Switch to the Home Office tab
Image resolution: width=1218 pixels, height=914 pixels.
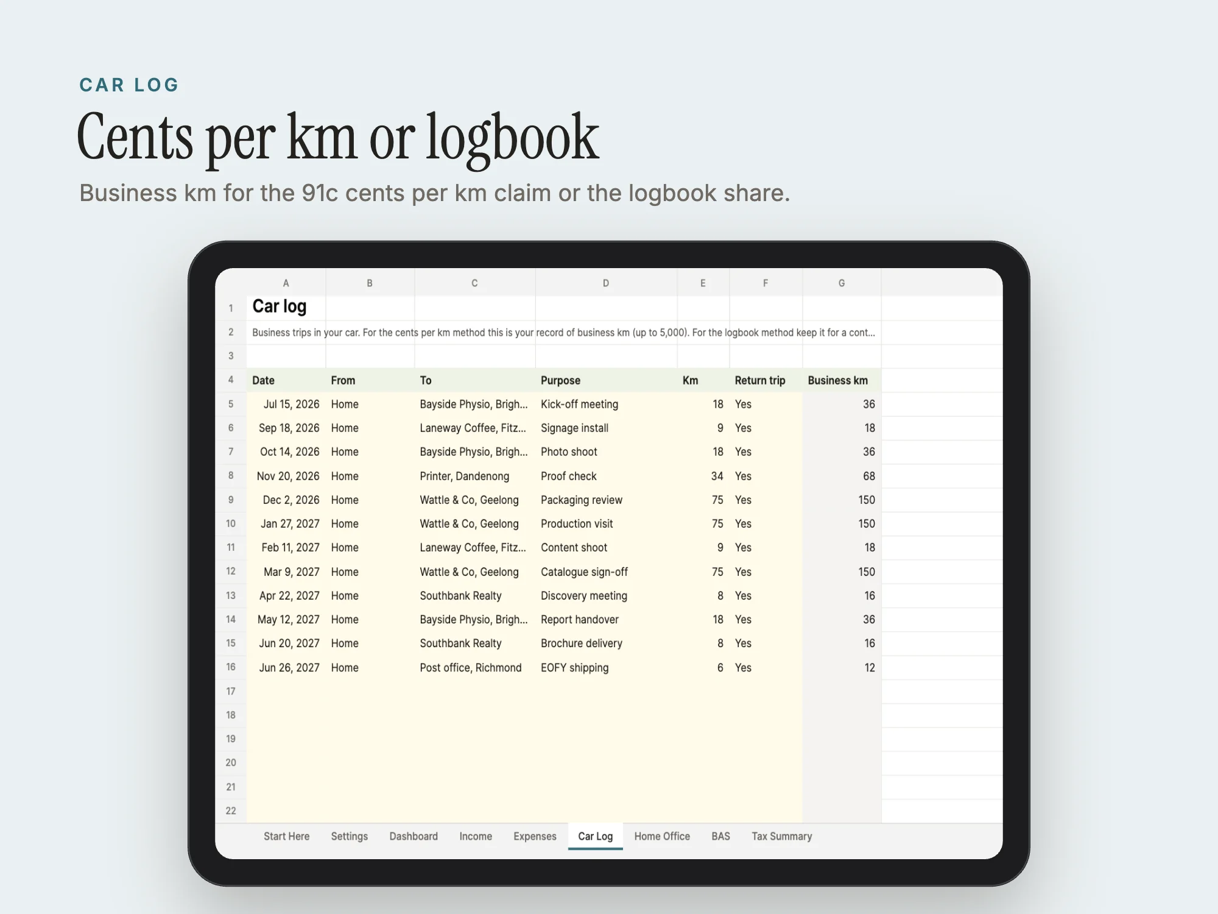click(x=662, y=836)
